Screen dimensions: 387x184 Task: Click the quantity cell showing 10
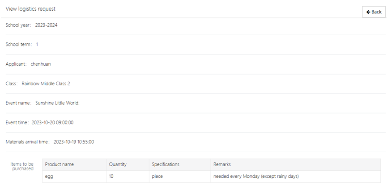point(111,176)
